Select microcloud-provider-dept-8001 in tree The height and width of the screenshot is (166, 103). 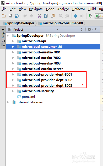coord(53,75)
